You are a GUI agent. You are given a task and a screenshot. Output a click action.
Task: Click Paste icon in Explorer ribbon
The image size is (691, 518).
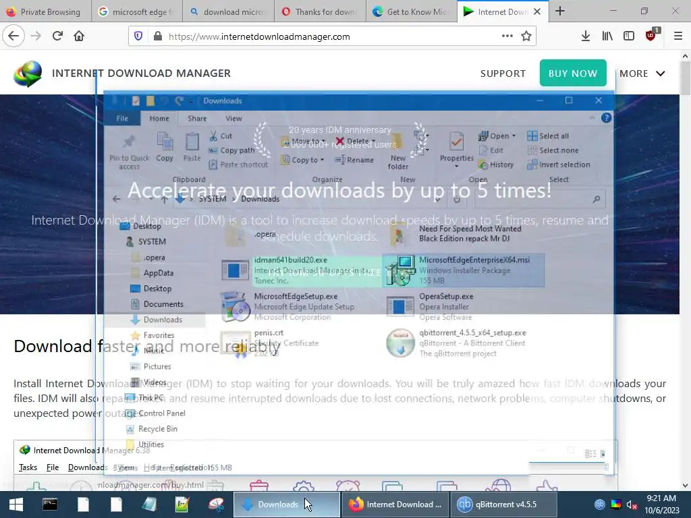pos(192,148)
